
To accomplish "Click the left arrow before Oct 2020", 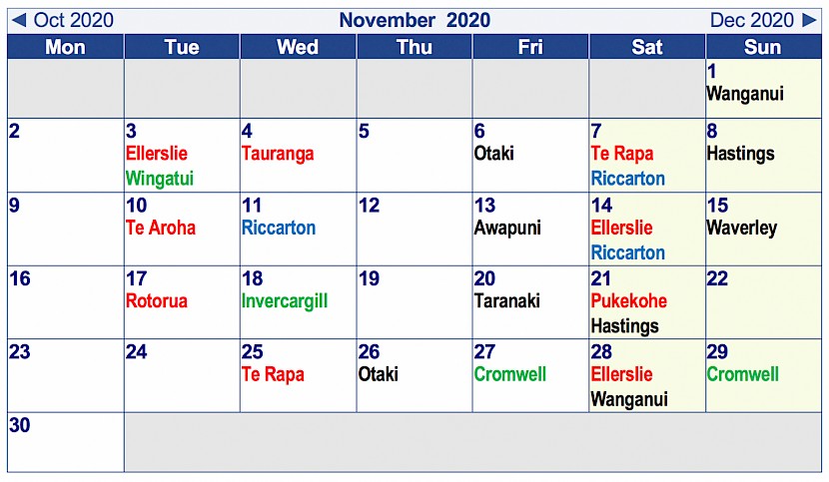I will click(19, 20).
